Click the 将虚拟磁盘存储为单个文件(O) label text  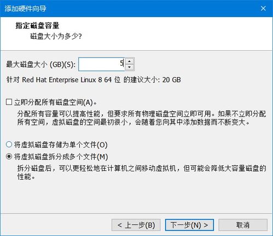(x=61, y=145)
